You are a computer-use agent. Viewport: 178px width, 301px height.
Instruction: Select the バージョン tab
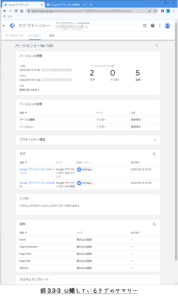[x=35, y=36]
